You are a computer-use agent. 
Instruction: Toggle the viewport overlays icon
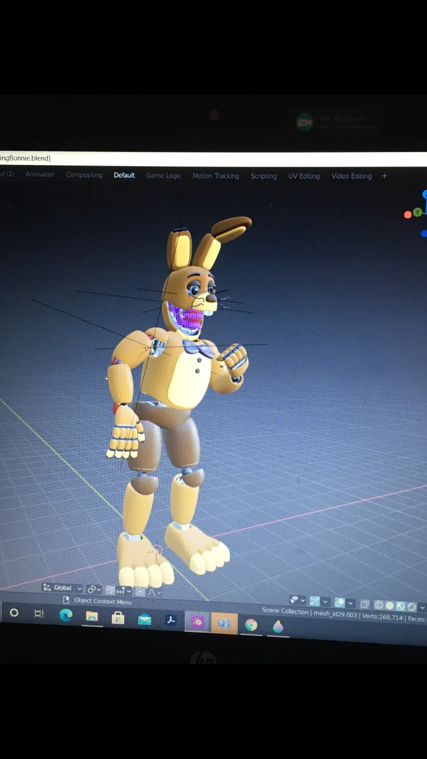click(x=340, y=602)
